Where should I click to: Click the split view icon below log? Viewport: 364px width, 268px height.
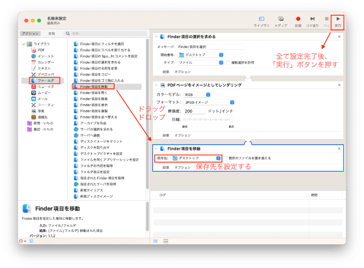(165, 241)
